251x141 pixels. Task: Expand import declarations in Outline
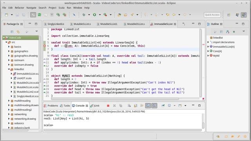[208, 42]
